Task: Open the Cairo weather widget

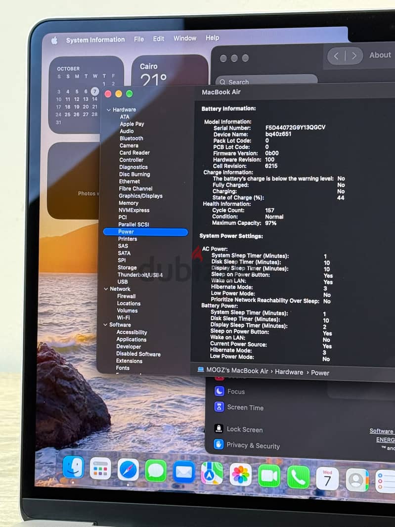Action: [x=170, y=71]
